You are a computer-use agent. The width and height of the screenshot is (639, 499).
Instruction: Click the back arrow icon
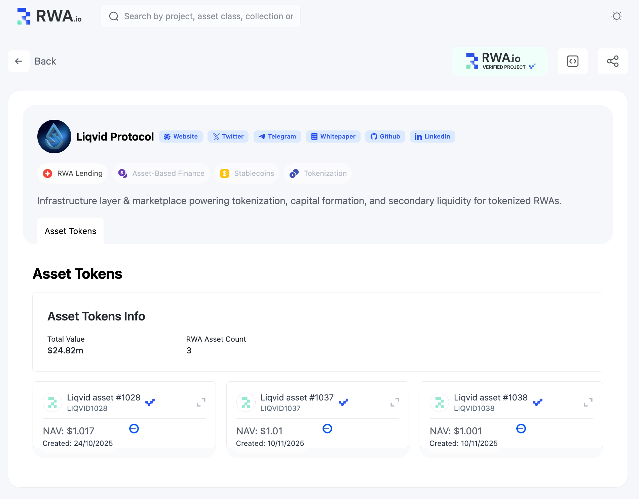click(x=19, y=61)
